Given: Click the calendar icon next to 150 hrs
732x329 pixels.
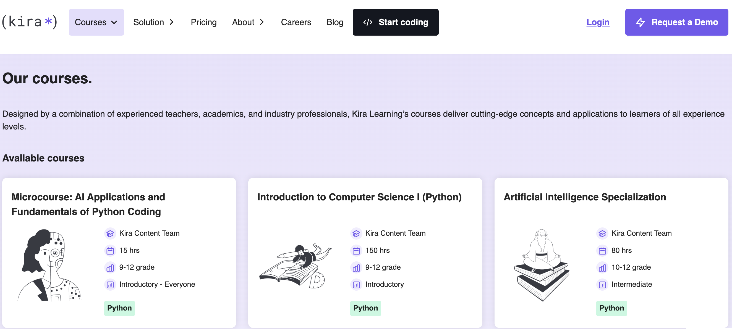Looking at the screenshot, I should 356,250.
